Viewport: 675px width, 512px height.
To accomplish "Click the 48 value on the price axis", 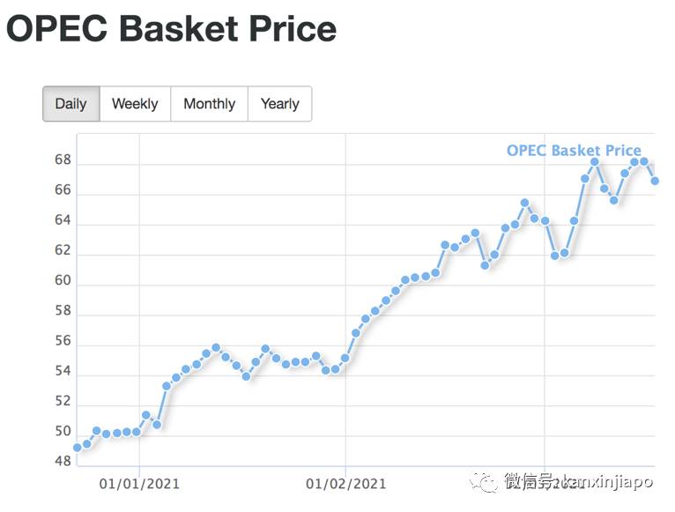I will 63,462.
